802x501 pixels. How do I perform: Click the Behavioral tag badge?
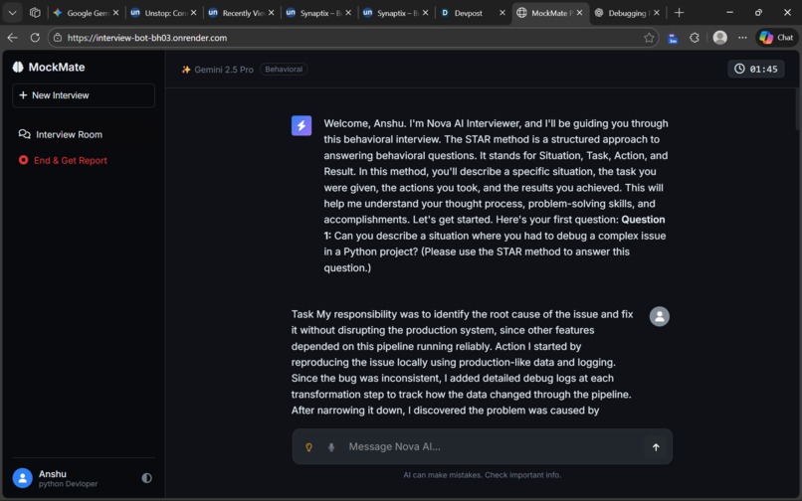pyautogui.click(x=284, y=69)
